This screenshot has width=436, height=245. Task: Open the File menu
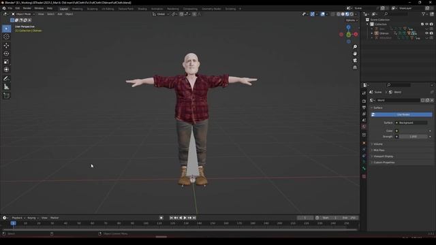(10, 8)
